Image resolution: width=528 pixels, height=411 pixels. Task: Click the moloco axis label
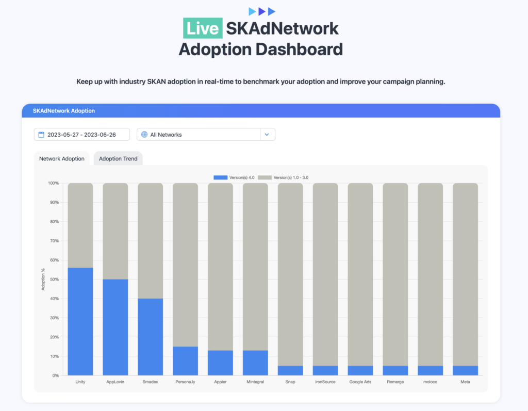[x=431, y=382]
